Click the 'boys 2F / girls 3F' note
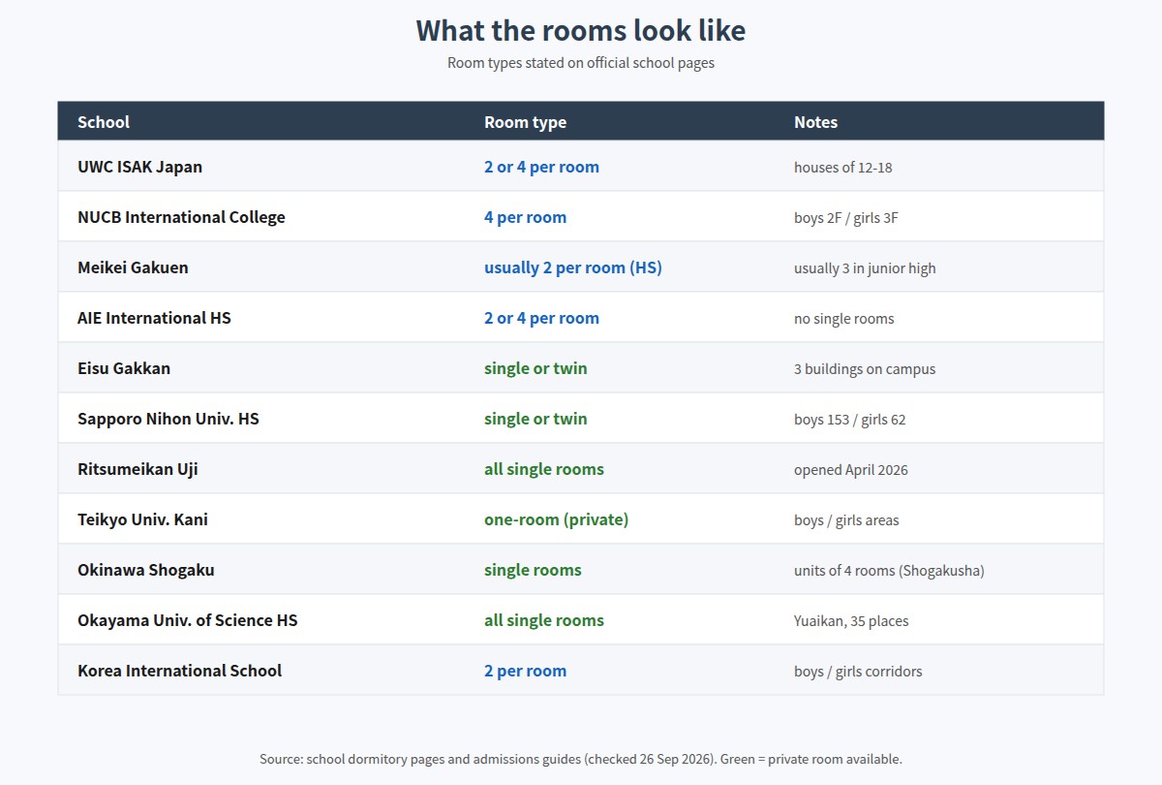1162x785 pixels. (x=846, y=217)
